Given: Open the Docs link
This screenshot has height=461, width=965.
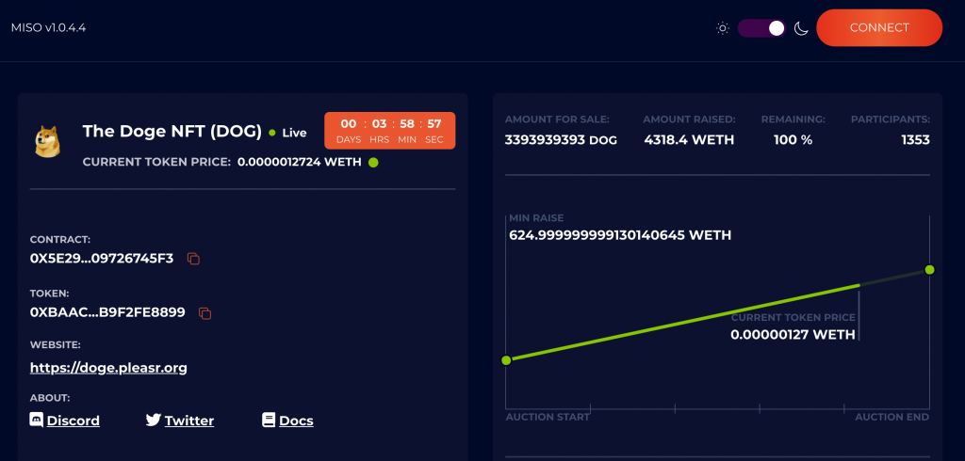Looking at the screenshot, I should click(296, 421).
